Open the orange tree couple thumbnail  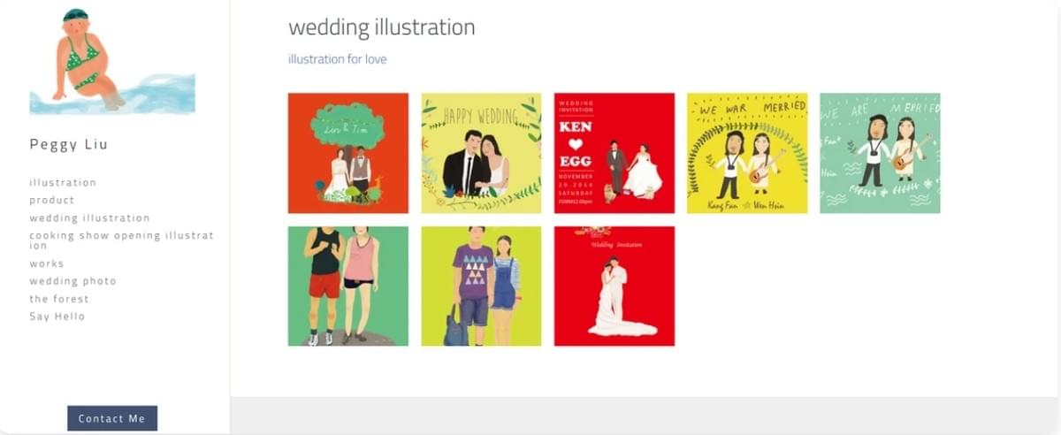348,153
